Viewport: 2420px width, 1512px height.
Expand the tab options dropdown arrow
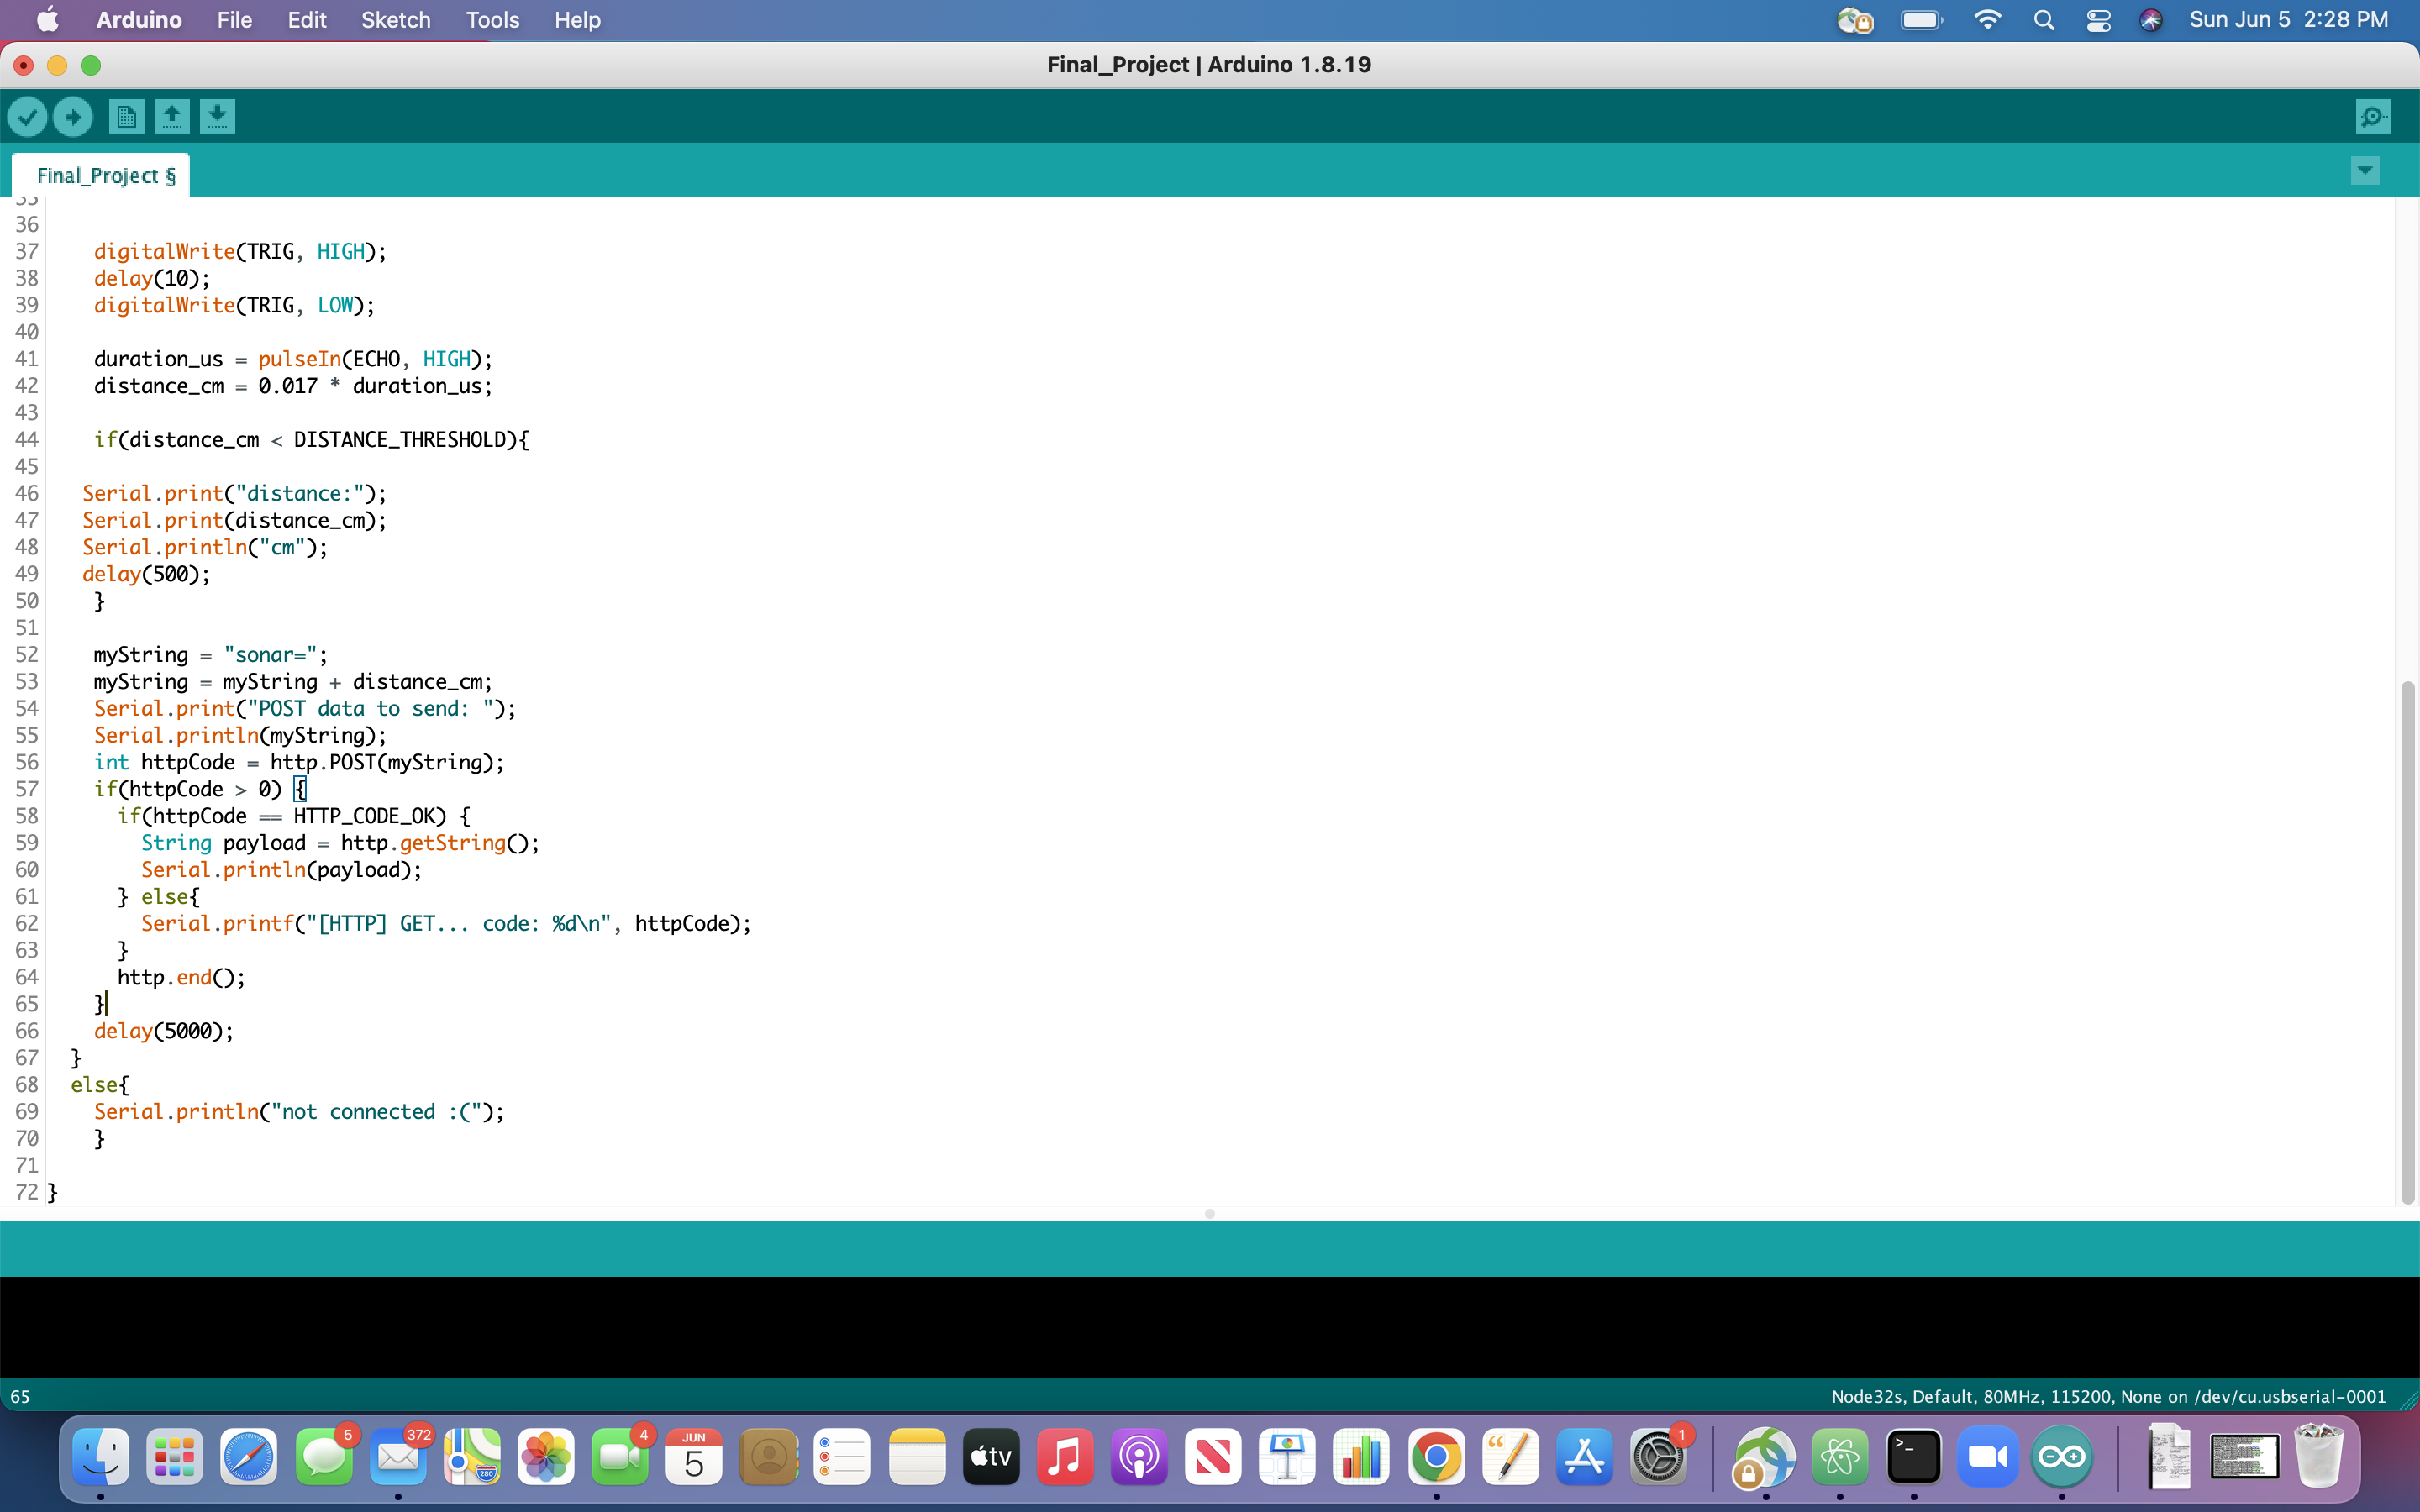(x=2364, y=171)
